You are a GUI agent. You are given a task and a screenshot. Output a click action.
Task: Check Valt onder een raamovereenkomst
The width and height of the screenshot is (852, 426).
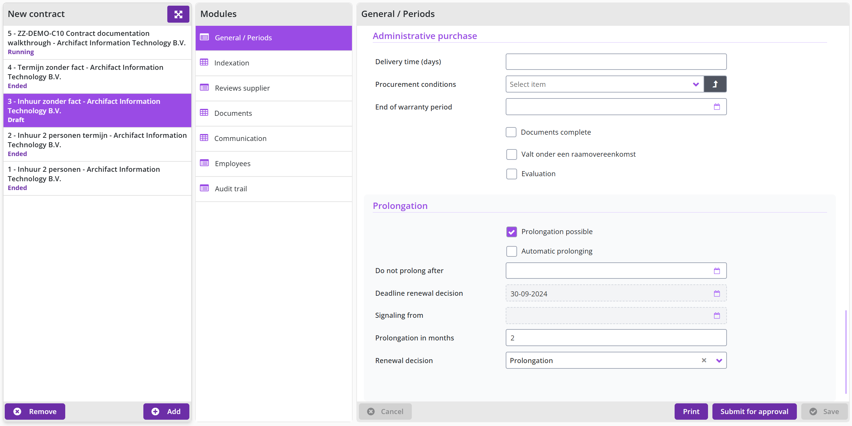[512, 154]
